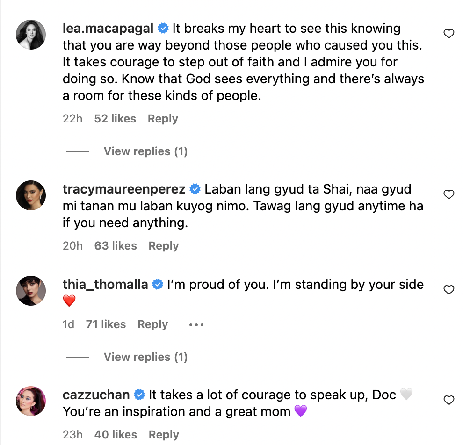
Task: Like tracymaureenperez's comment with the heart
Action: click(449, 195)
